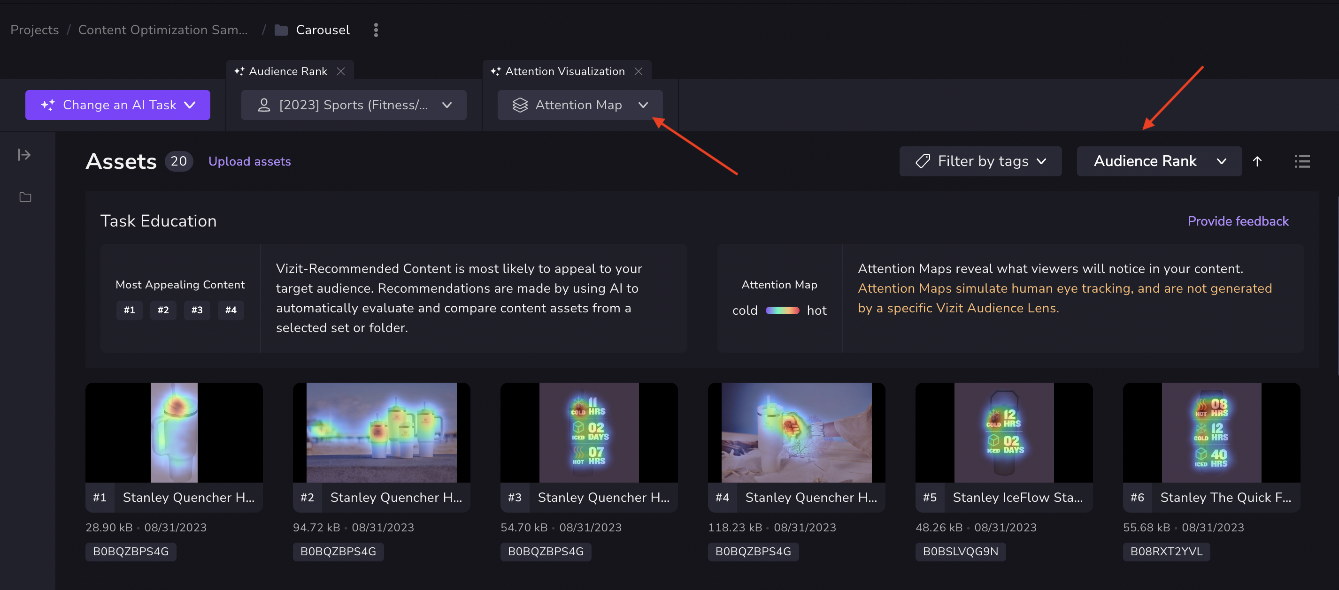Go to Projects in breadcrumb
Viewport: 1339px width, 590px height.
point(34,30)
